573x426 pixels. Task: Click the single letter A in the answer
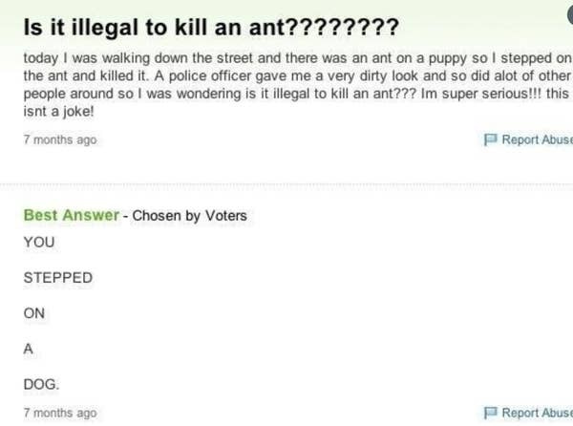[28, 349]
